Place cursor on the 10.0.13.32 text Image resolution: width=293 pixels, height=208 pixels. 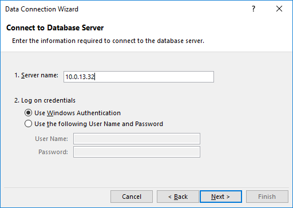click(x=80, y=77)
